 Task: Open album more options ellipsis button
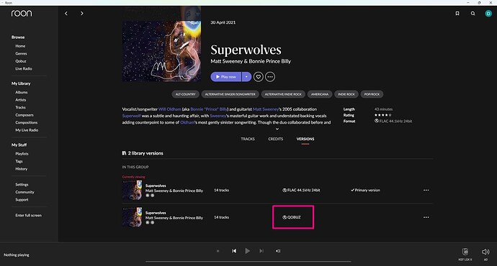tap(270, 77)
